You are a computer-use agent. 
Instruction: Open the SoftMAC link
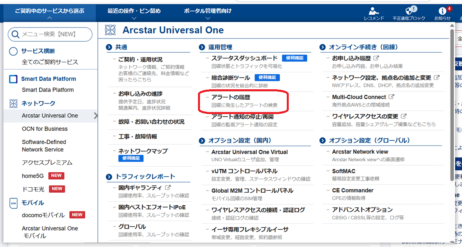(x=343, y=171)
